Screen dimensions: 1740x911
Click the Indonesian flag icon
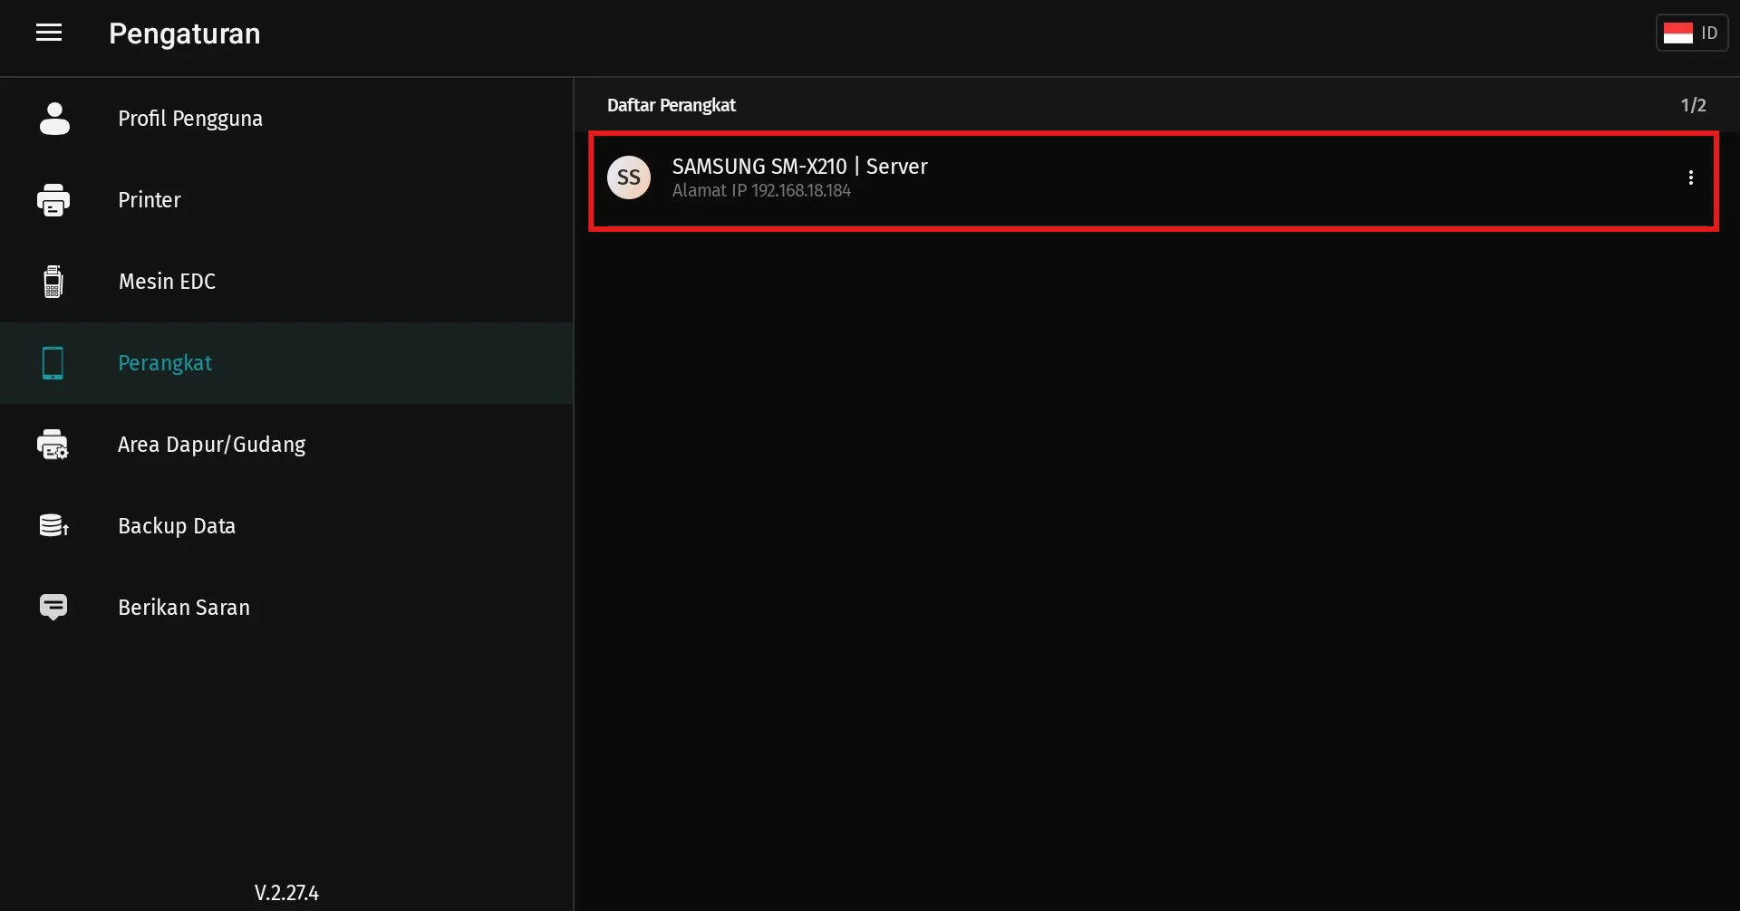[1677, 34]
